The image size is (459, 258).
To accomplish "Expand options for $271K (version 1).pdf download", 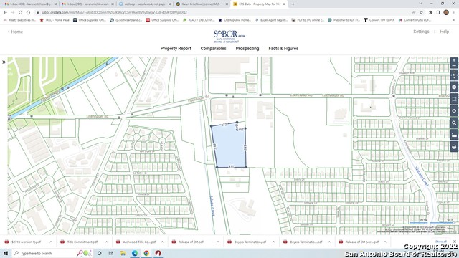I will [x=51, y=242].
